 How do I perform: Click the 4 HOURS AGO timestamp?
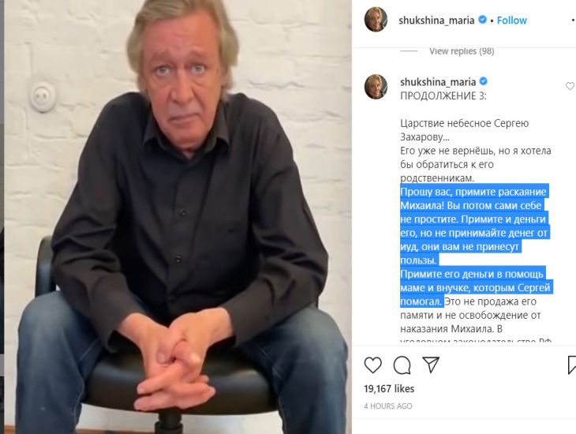pos(388,406)
